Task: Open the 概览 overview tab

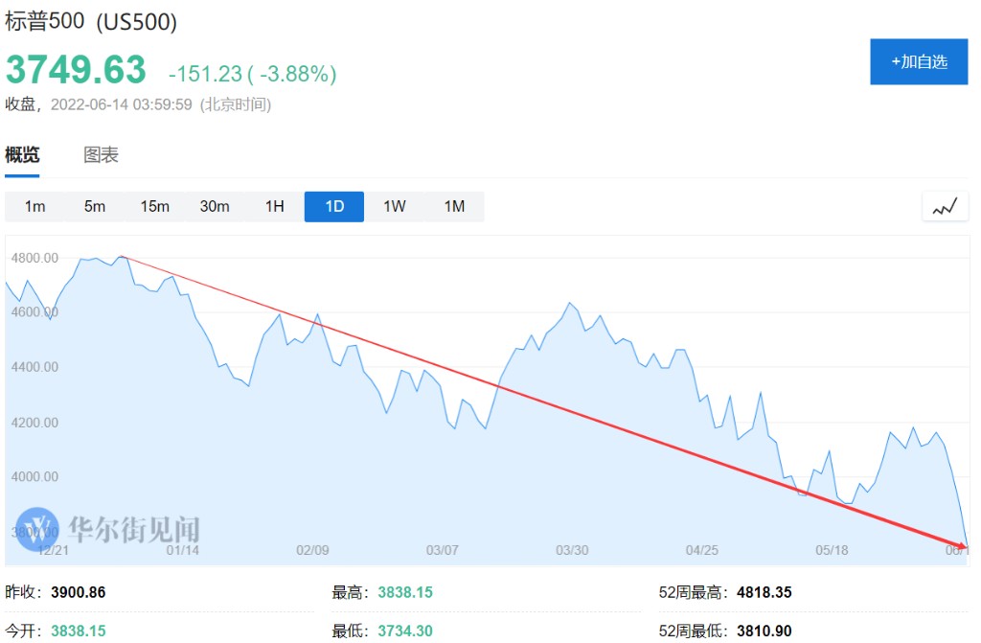Action: (22, 155)
